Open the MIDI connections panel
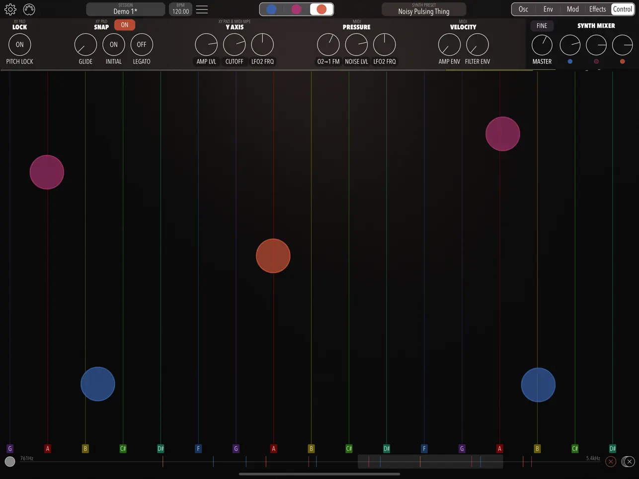The width and height of the screenshot is (639, 479). [x=29, y=9]
